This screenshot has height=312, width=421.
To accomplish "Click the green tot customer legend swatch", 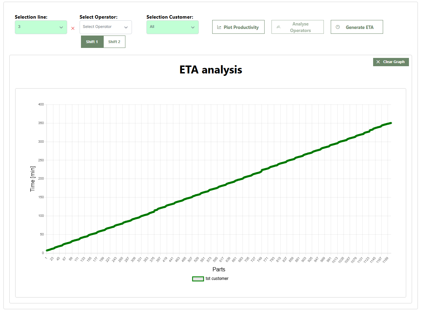I will pos(198,279).
